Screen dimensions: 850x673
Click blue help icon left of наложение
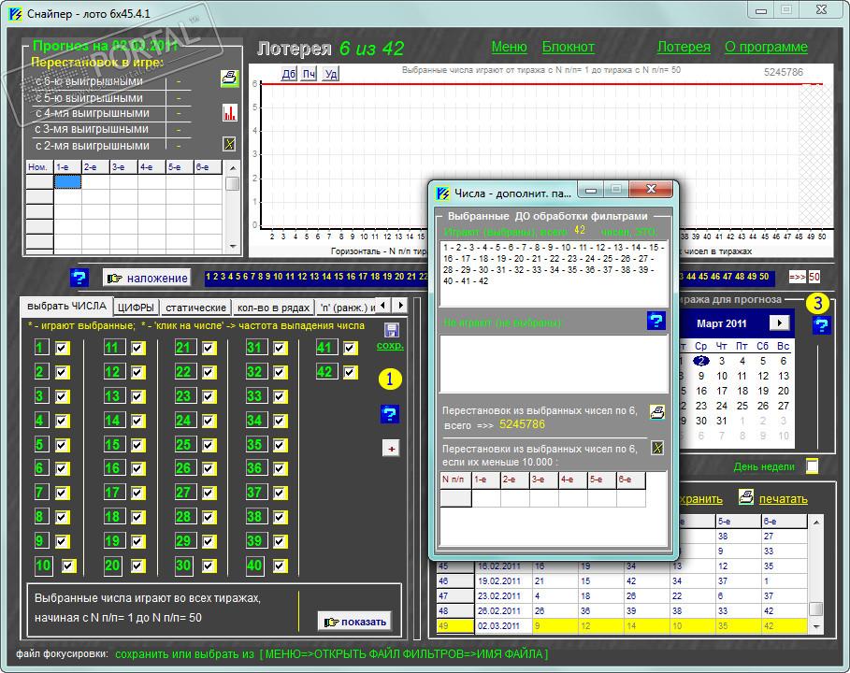79,278
